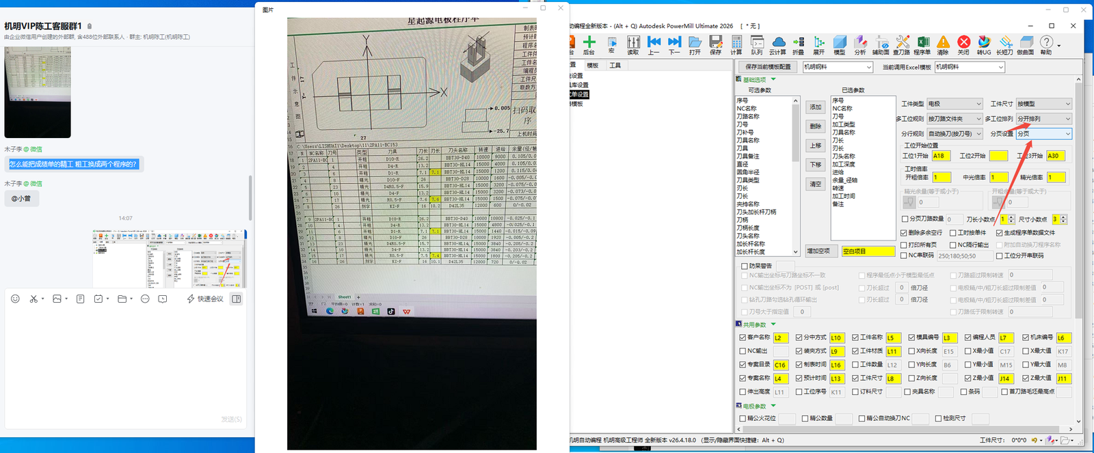The image size is (1094, 453).
Task: Open the 帮助 help icon
Action: 1046,45
